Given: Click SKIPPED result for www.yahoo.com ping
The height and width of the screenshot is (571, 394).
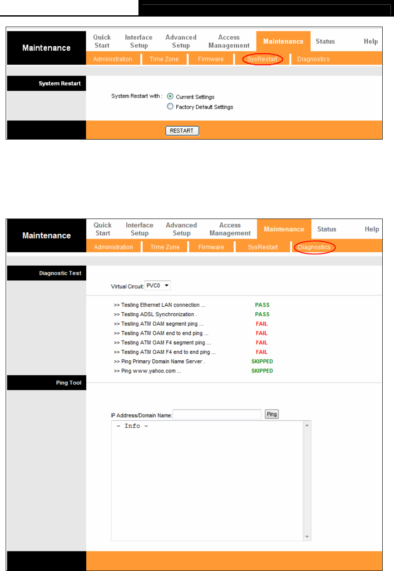Looking at the screenshot, I should coord(262,371).
